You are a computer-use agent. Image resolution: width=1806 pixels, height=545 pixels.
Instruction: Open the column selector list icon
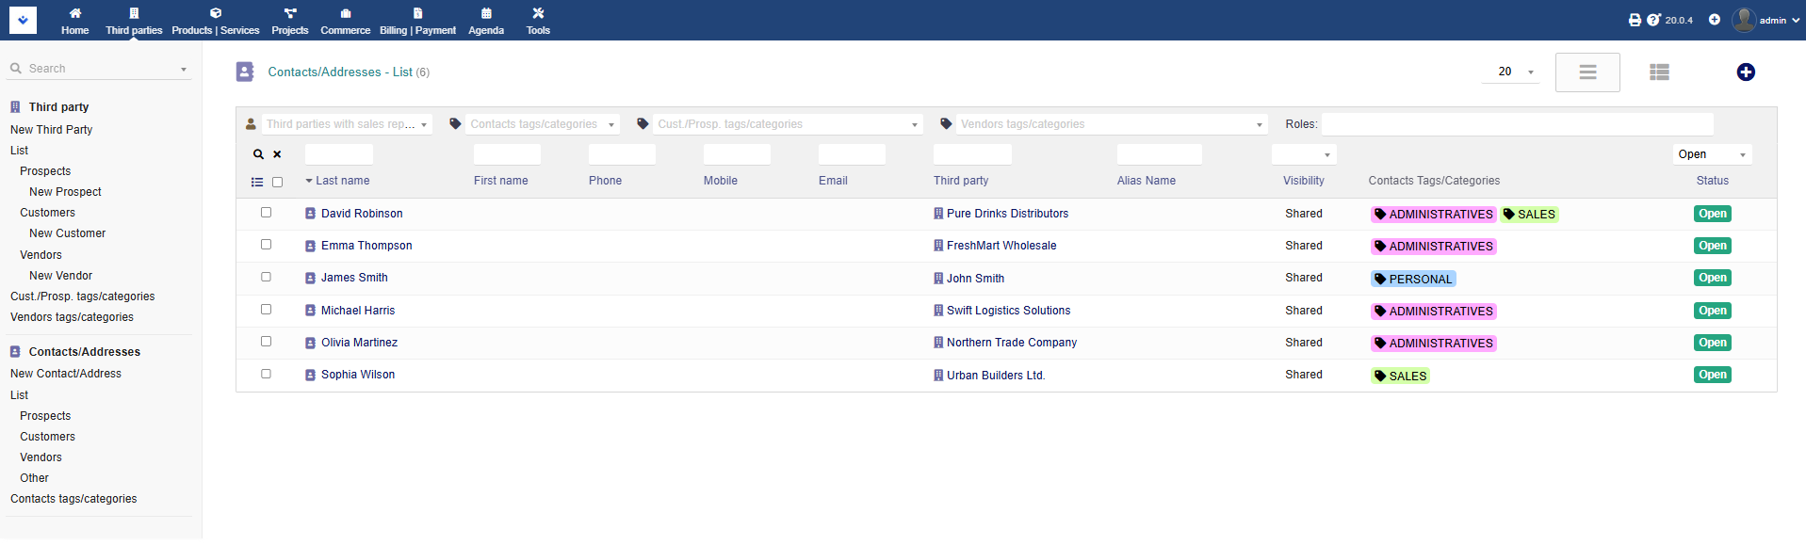(x=257, y=183)
